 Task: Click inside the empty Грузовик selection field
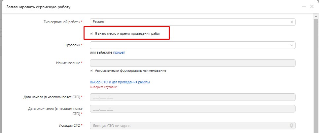pyautogui.click(x=188, y=45)
